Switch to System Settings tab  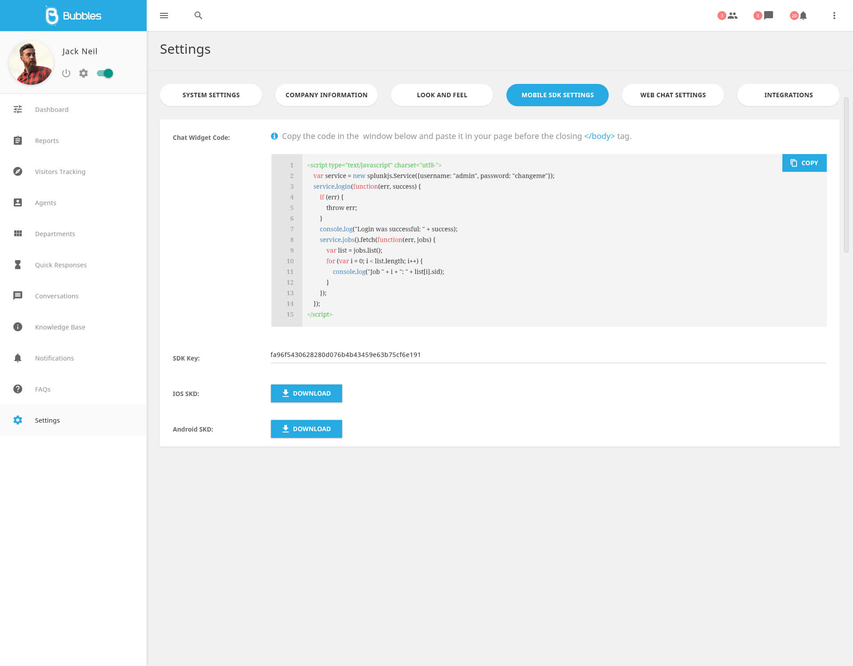click(211, 95)
